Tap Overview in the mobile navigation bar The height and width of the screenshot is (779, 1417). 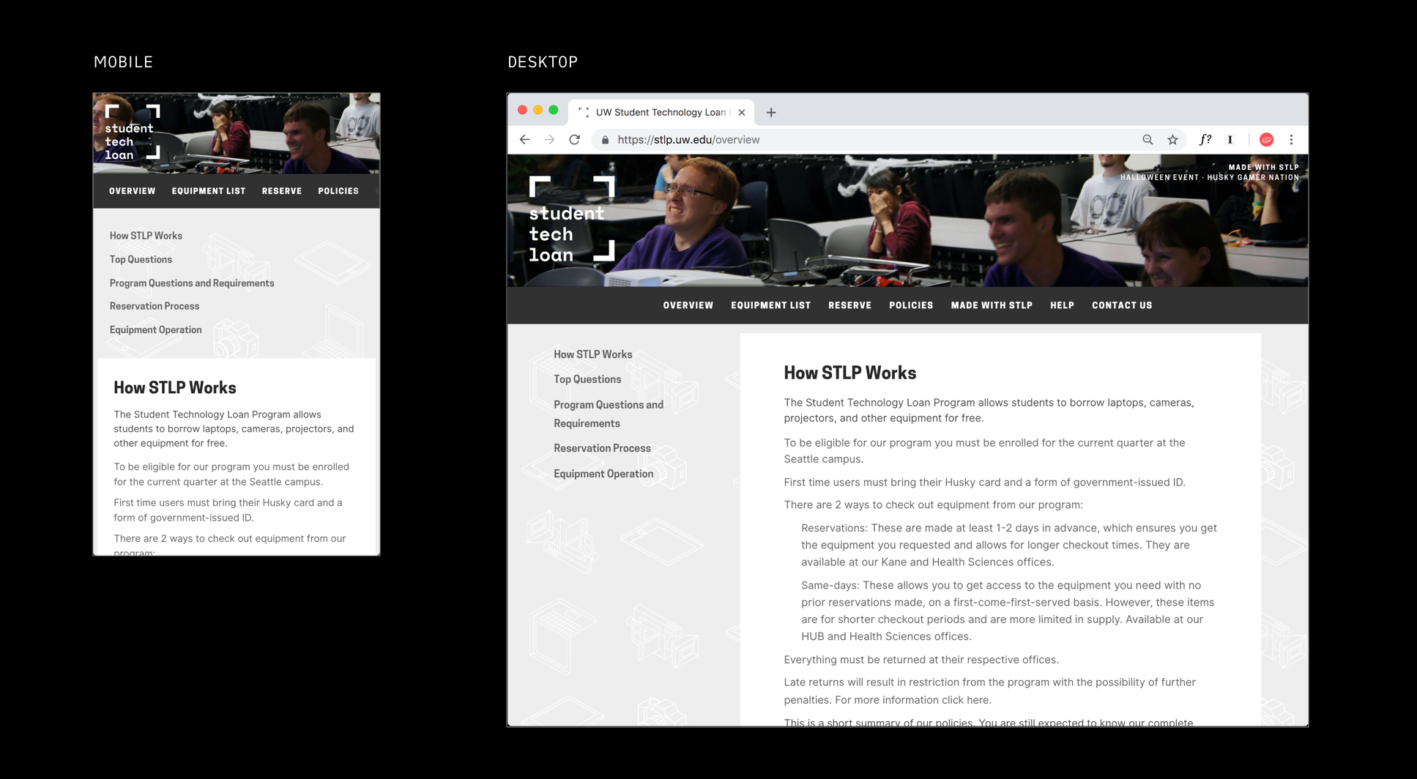133,191
